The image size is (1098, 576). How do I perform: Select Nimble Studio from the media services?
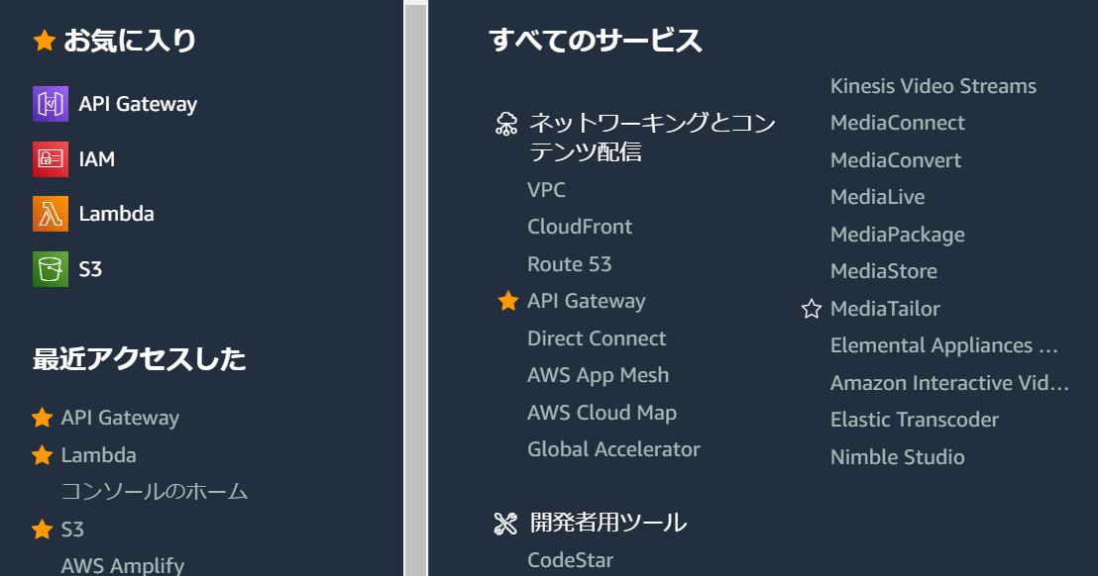click(897, 456)
